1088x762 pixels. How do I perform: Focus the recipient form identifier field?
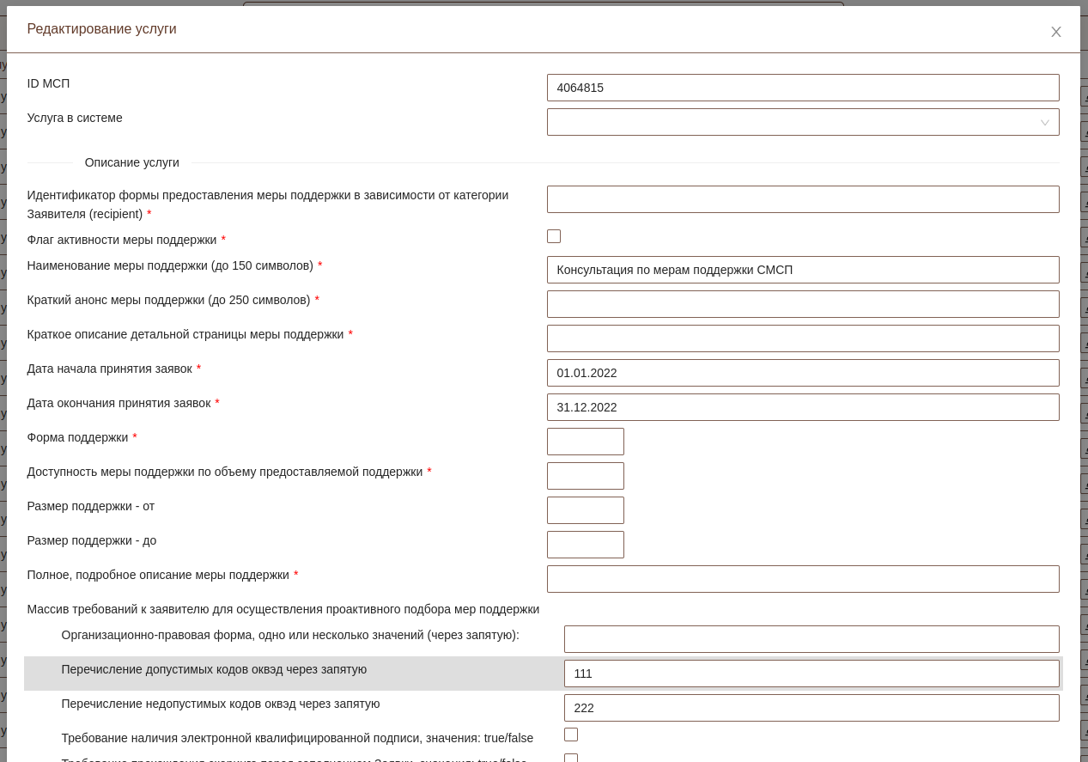[802, 199]
